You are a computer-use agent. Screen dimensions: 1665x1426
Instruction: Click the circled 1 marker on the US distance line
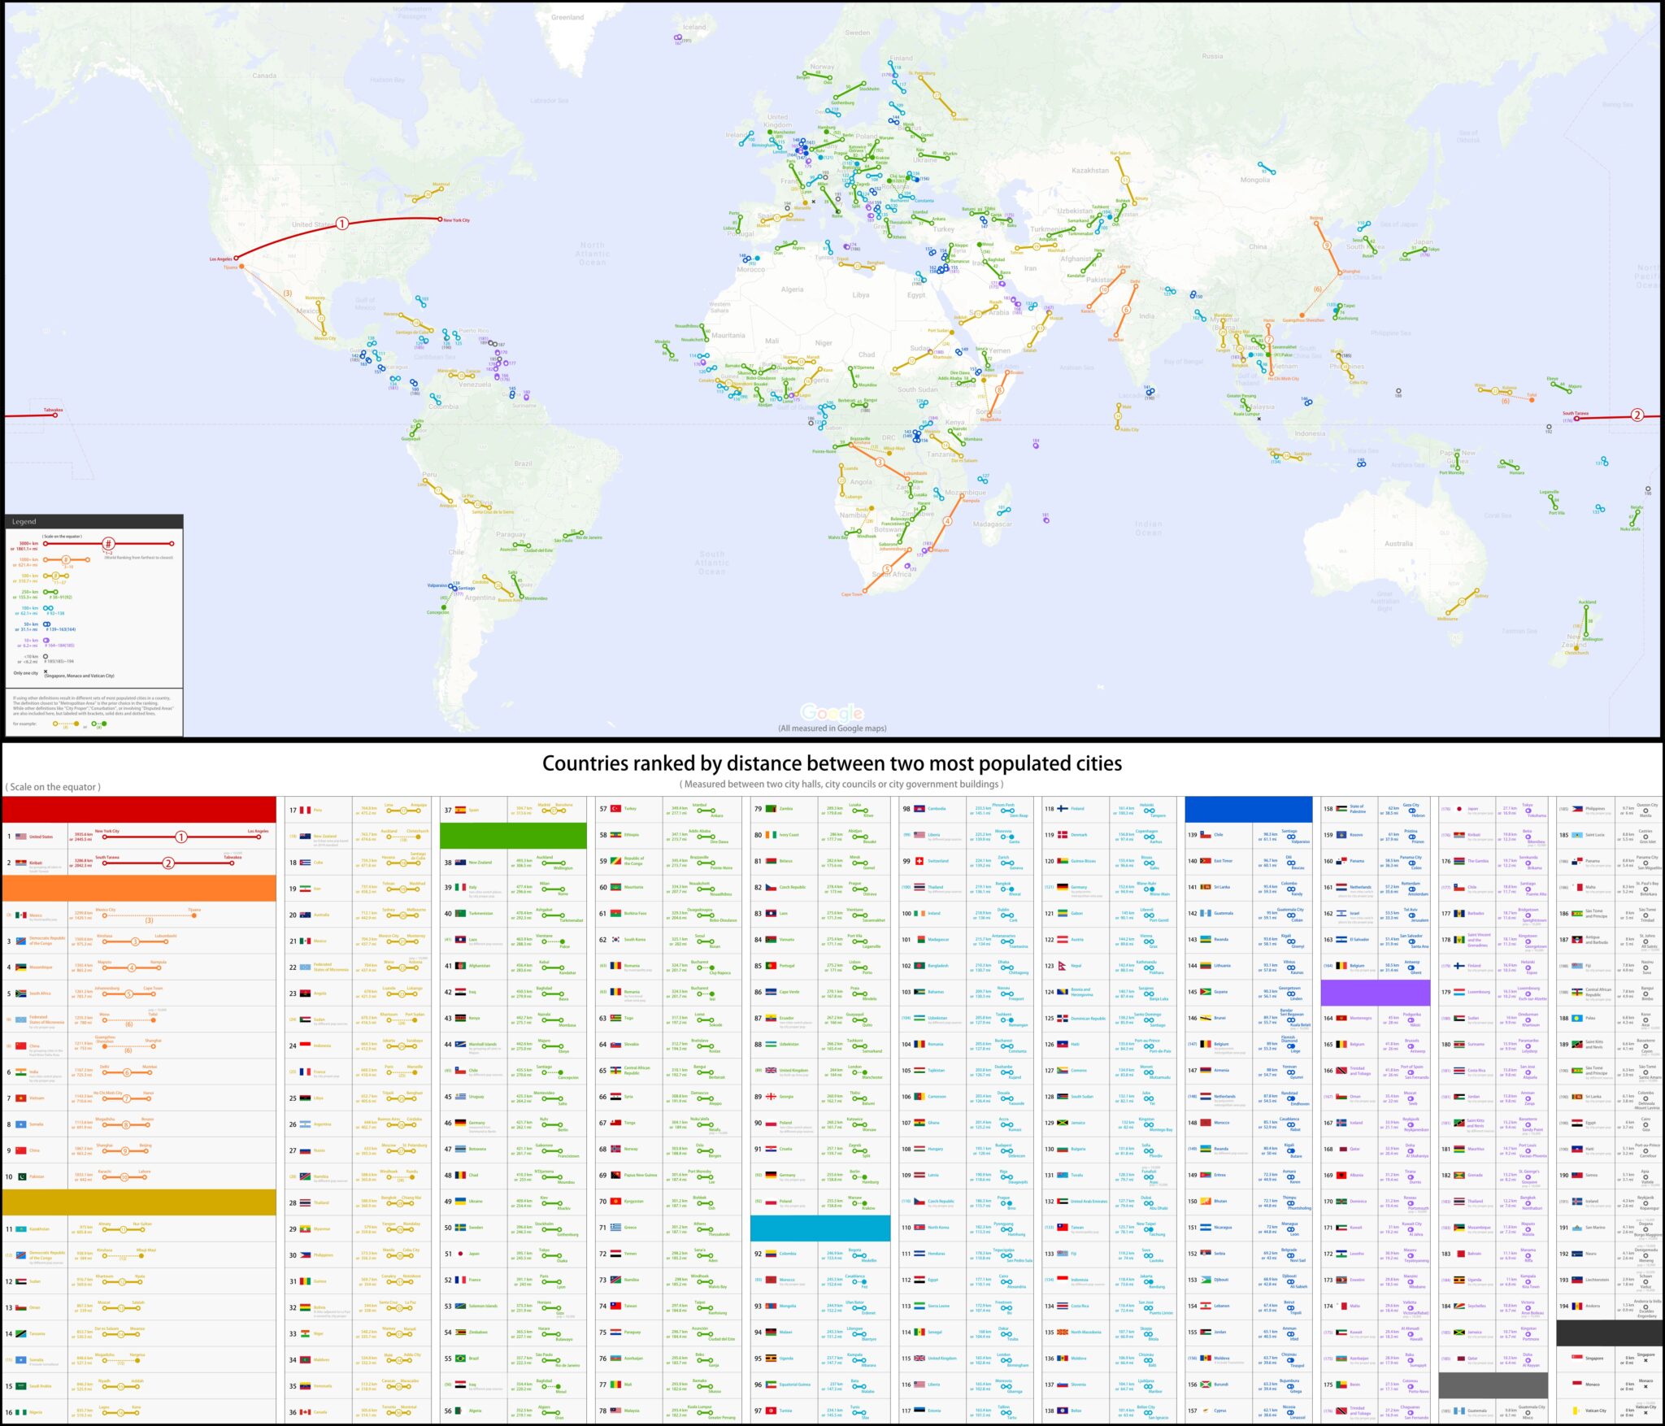click(x=342, y=222)
